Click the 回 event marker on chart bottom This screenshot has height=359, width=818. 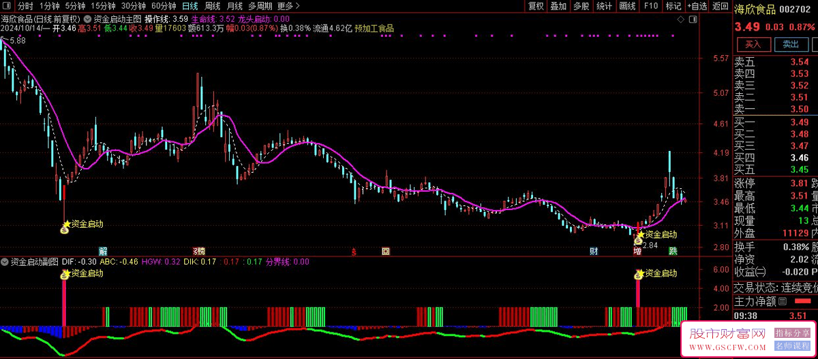click(x=386, y=252)
